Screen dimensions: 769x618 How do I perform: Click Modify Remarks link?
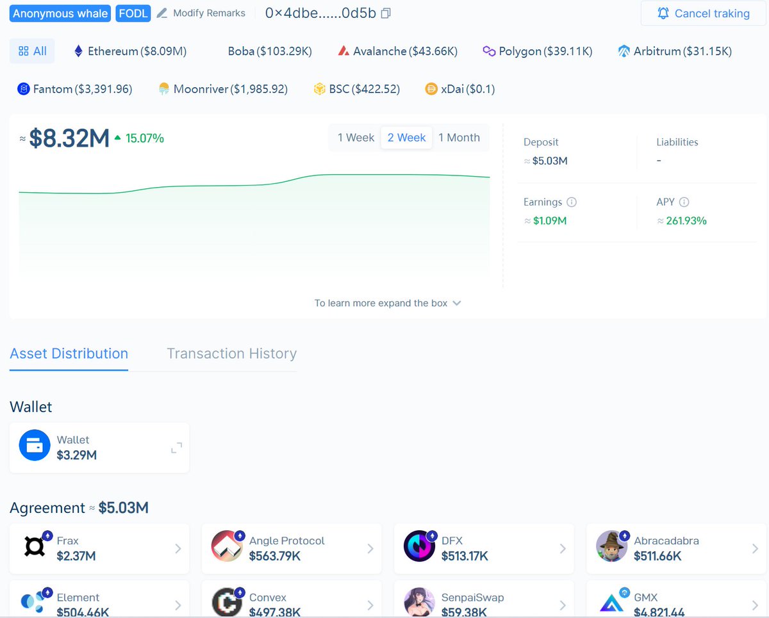point(209,13)
